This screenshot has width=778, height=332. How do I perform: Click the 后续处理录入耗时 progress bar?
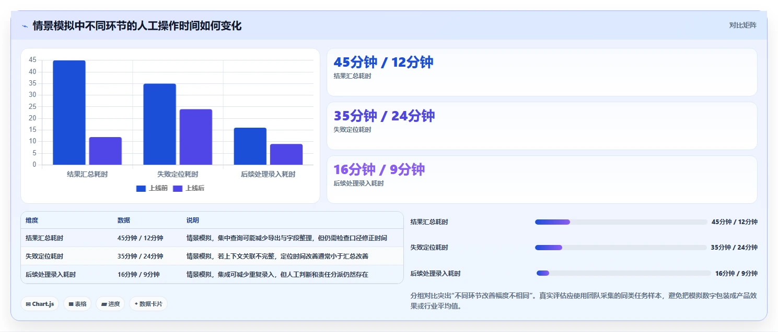pyautogui.click(x=623, y=273)
